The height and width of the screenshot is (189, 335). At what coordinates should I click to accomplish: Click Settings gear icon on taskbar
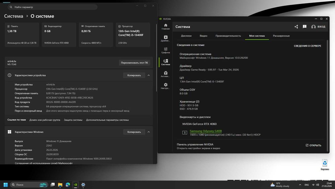coord(83,185)
